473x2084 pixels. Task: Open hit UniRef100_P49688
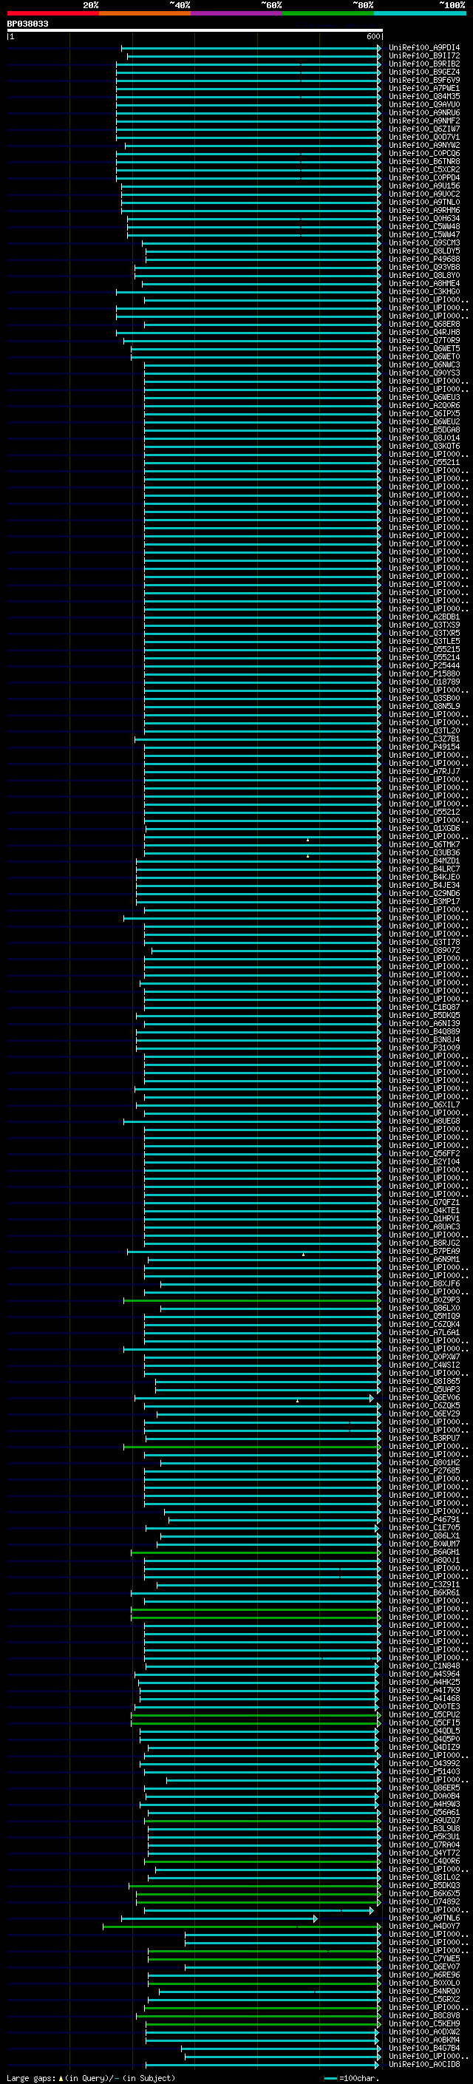click(423, 259)
